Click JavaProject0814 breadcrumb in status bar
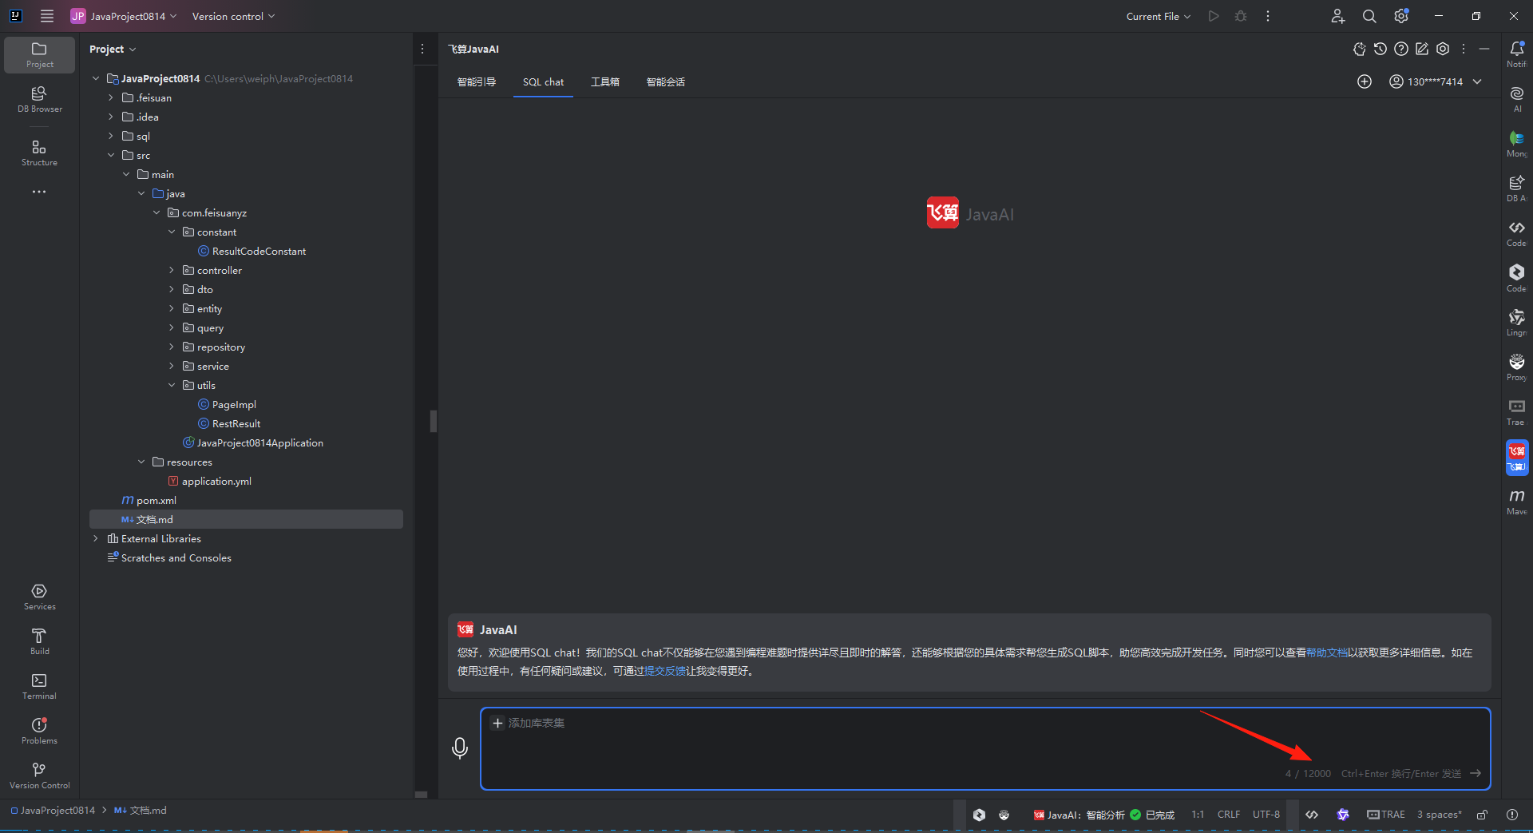The width and height of the screenshot is (1533, 833). click(53, 810)
